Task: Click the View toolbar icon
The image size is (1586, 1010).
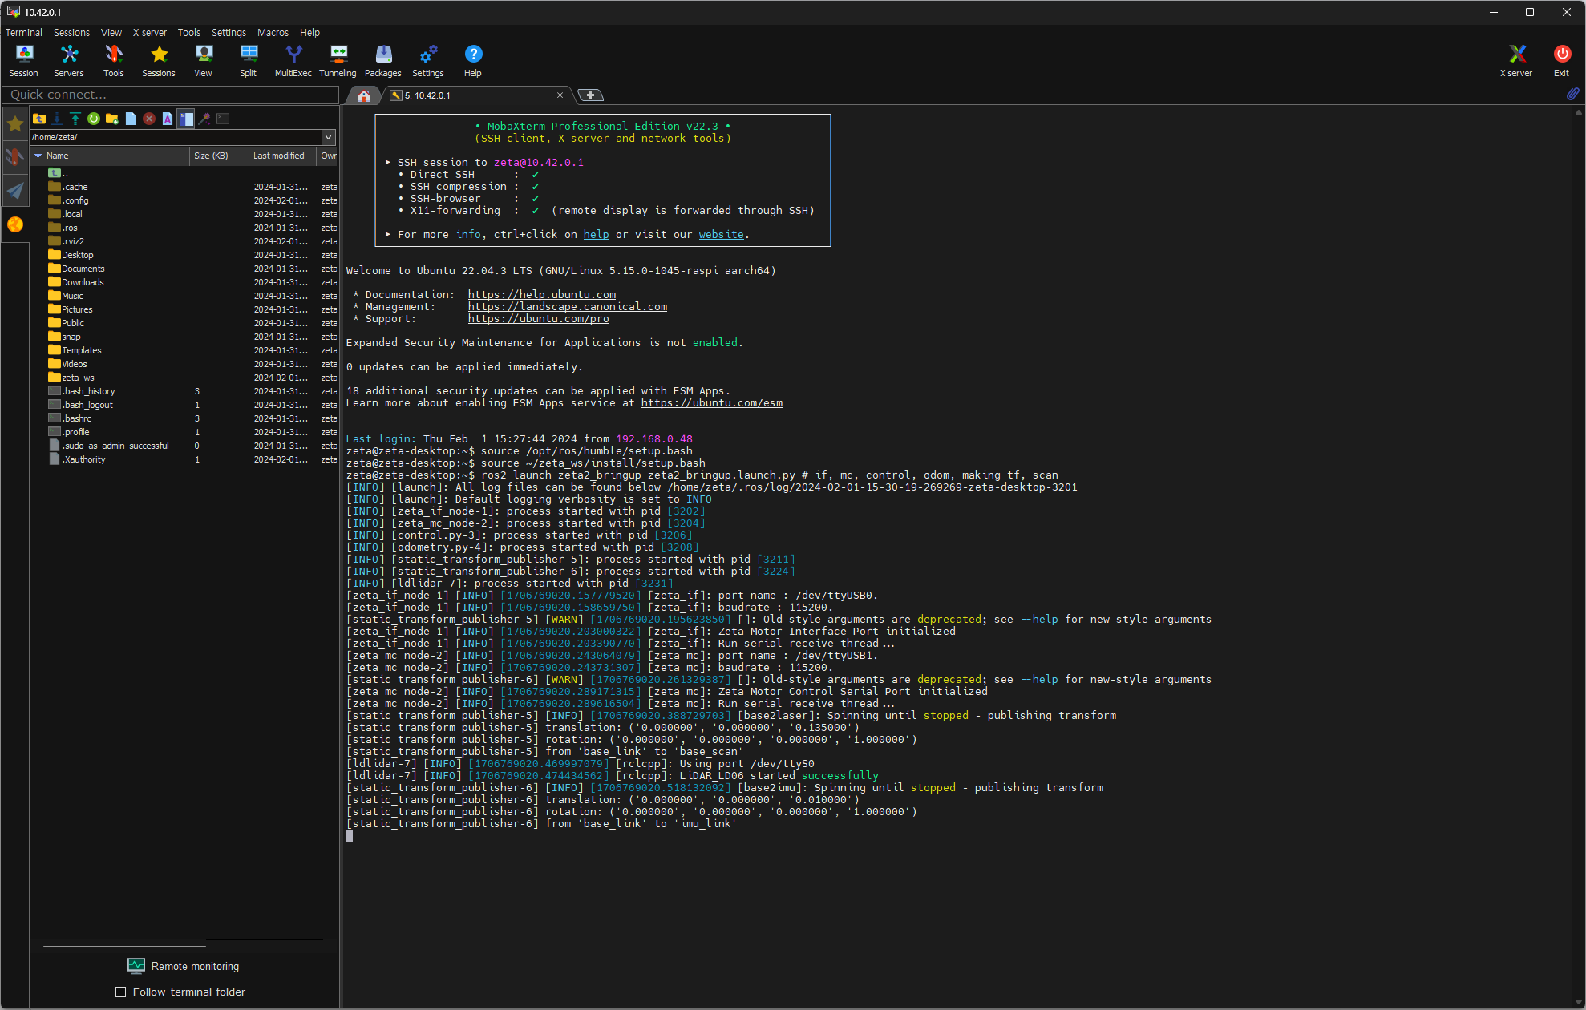Action: [204, 61]
